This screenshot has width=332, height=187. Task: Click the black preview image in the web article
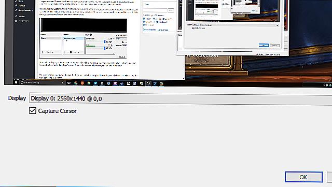tap(84, 25)
